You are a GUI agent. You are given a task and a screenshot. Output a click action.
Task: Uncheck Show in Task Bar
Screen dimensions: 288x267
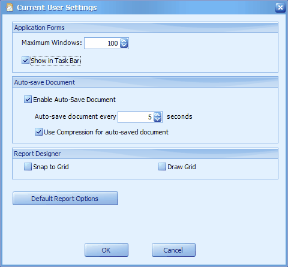(25, 61)
